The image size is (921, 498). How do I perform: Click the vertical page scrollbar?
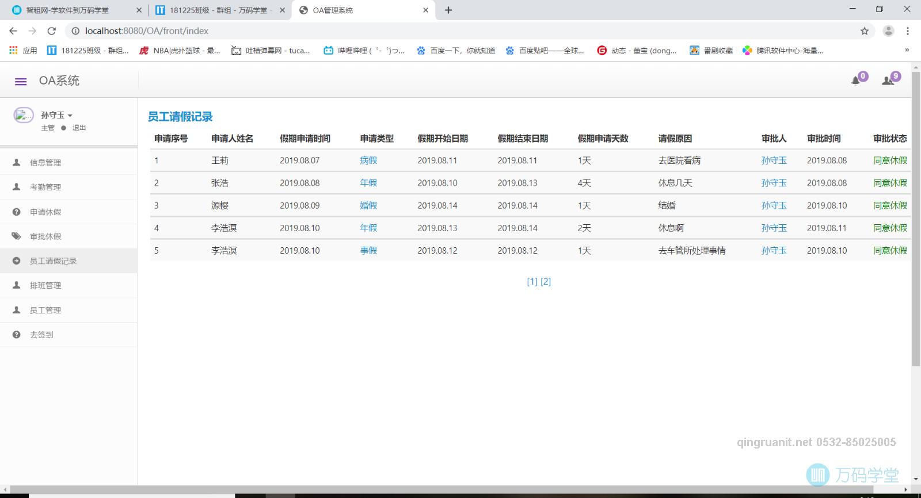[916, 219]
